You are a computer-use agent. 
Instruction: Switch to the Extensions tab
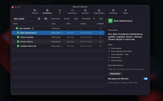pos(47,12)
